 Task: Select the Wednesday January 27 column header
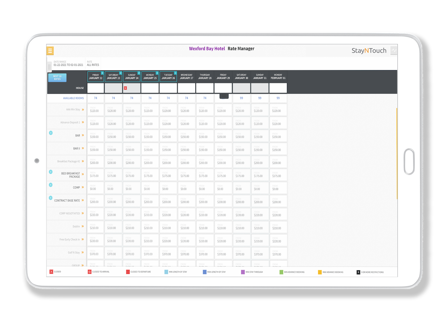tap(186, 77)
